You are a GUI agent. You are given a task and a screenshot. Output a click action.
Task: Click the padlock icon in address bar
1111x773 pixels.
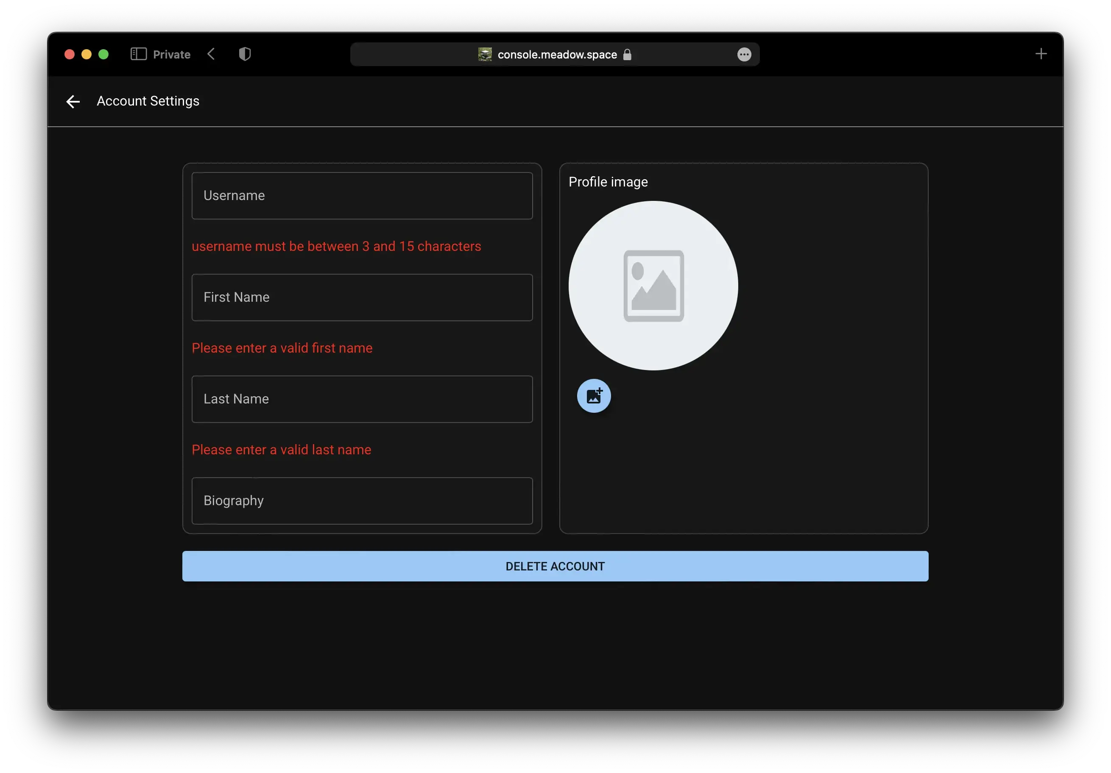point(627,55)
